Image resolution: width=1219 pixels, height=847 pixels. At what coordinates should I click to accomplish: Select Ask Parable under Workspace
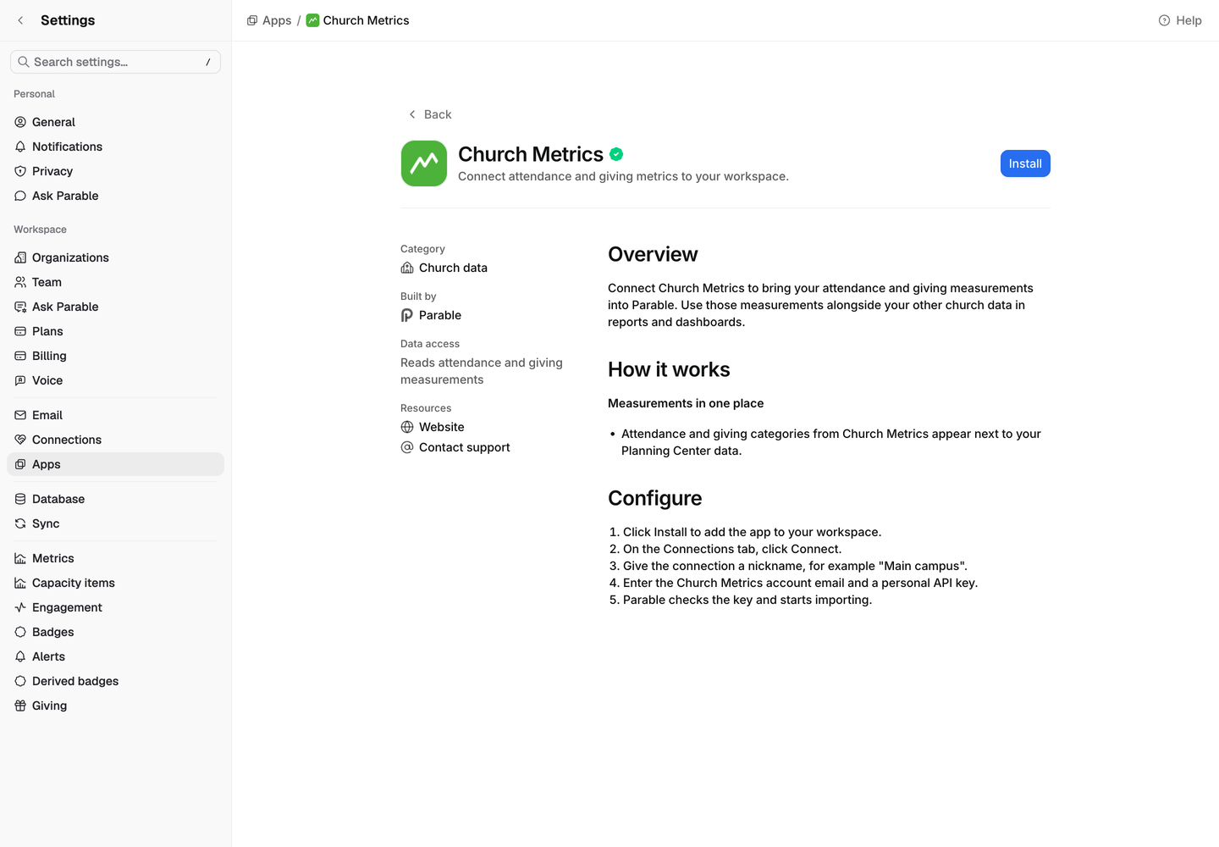tap(115, 307)
